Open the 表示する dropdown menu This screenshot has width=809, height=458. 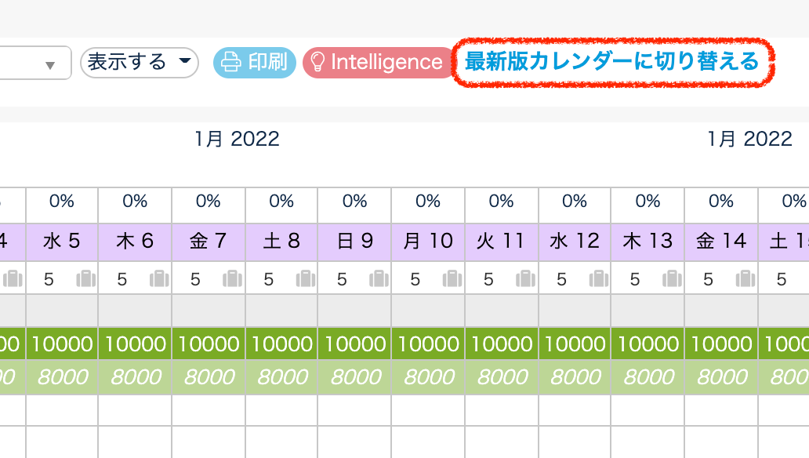(x=140, y=62)
